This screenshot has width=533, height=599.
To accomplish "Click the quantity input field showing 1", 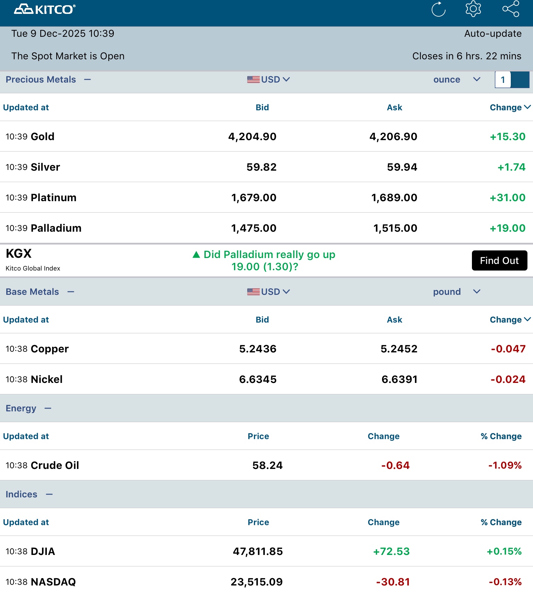I will (503, 80).
